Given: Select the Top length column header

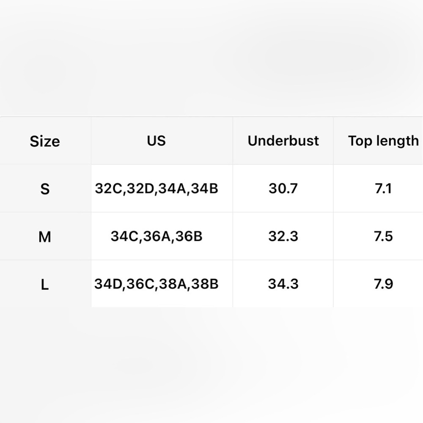Looking at the screenshot, I should (x=383, y=140).
